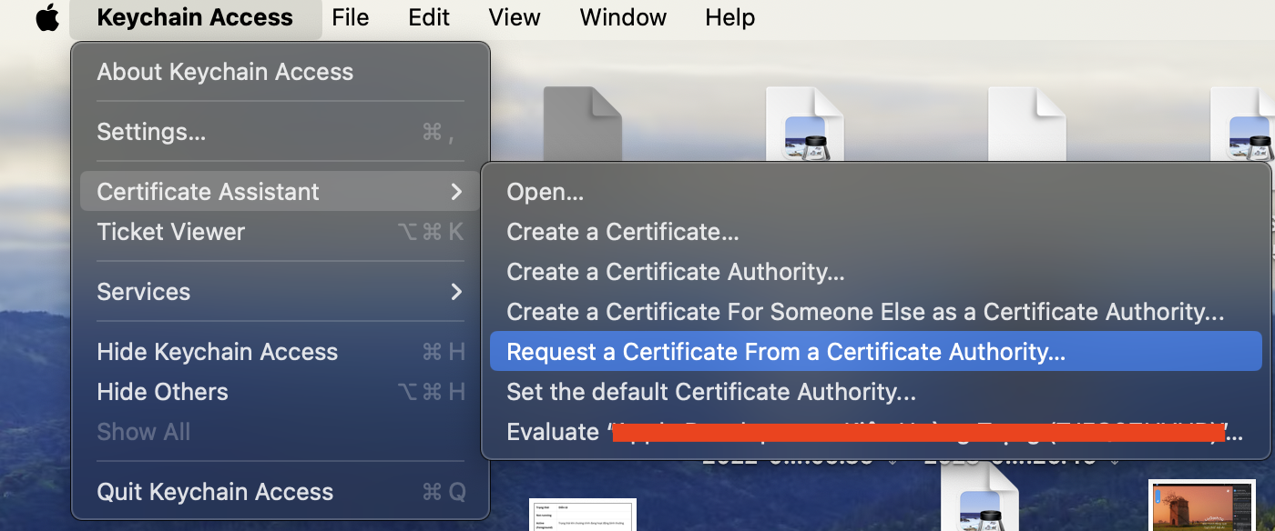Choose Create a Certificate For Someone Else
This screenshot has height=531, width=1275.
876,312
